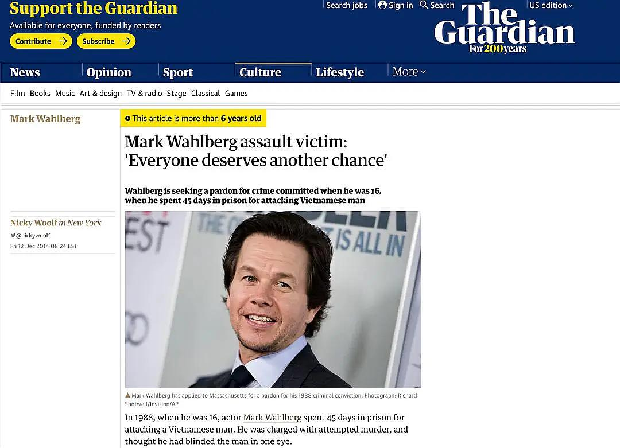The image size is (620, 448).
Task: Select TV & radio subsection
Action: pyautogui.click(x=144, y=94)
